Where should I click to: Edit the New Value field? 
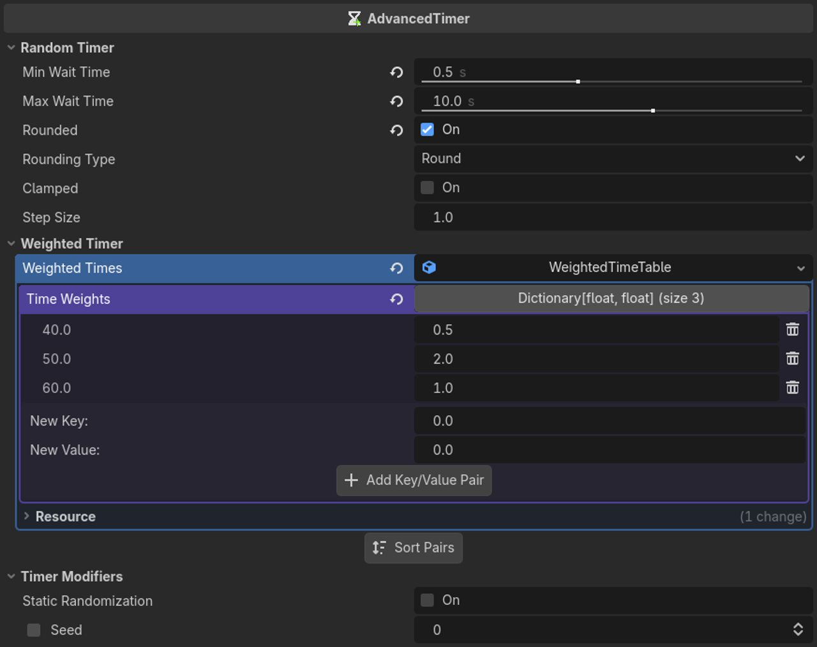[x=610, y=450]
